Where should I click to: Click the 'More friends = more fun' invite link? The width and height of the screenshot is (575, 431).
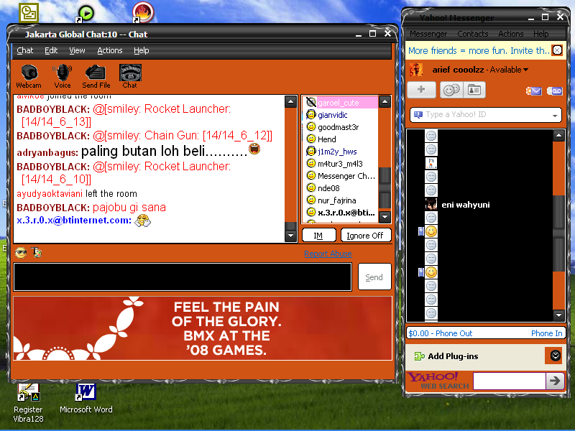(478, 50)
